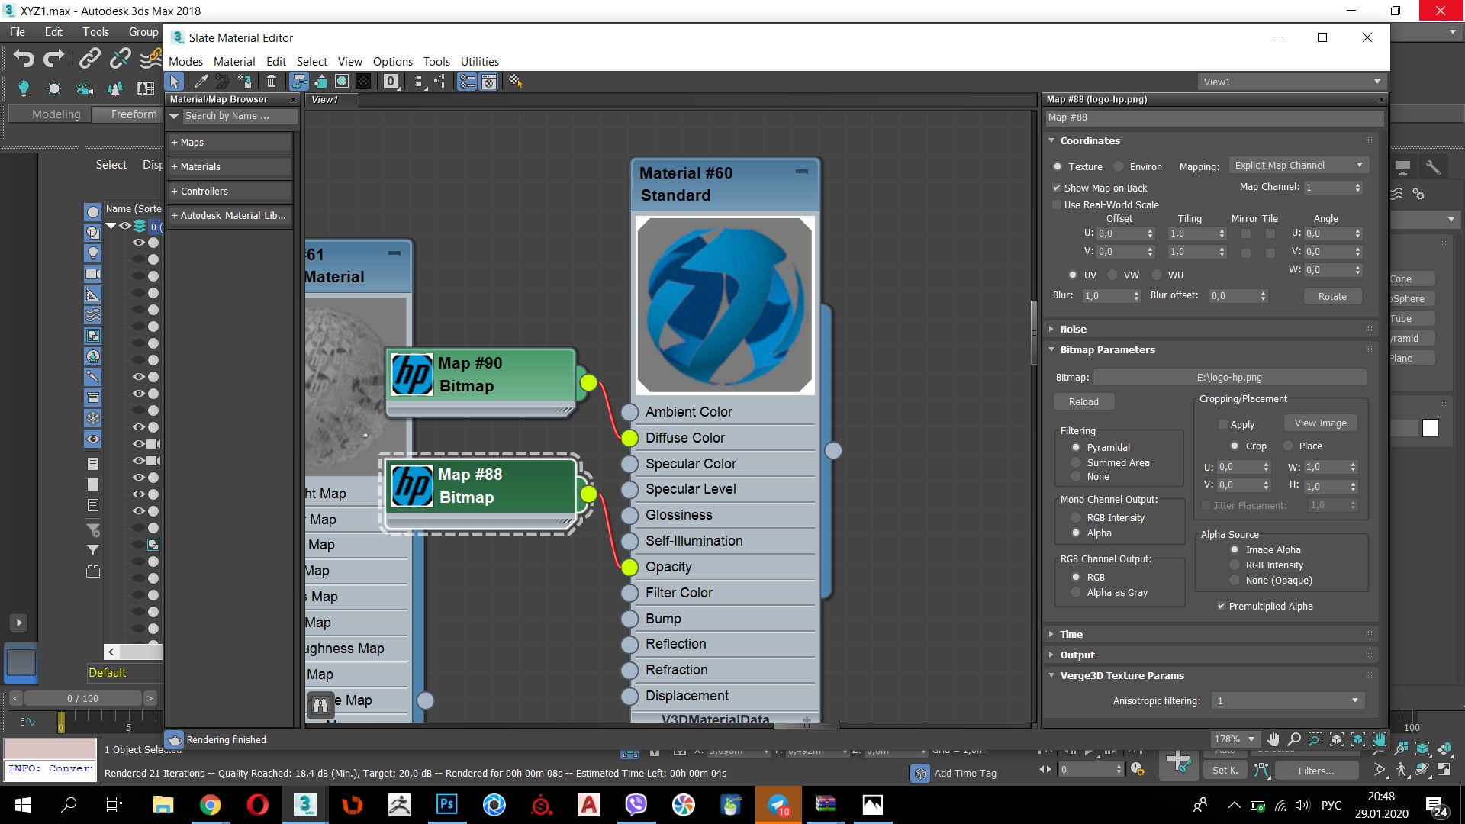
Task: Open the Mapping type dropdown
Action: tap(1299, 165)
